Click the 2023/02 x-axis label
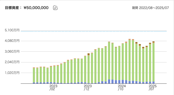The width and height of the screenshot is (174, 95). [53, 87]
